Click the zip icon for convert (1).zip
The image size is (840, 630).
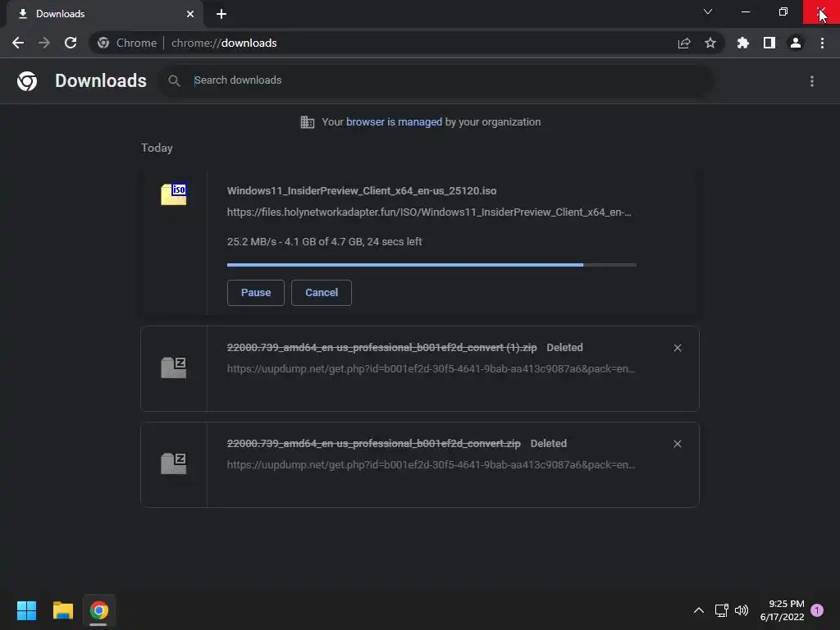click(174, 367)
